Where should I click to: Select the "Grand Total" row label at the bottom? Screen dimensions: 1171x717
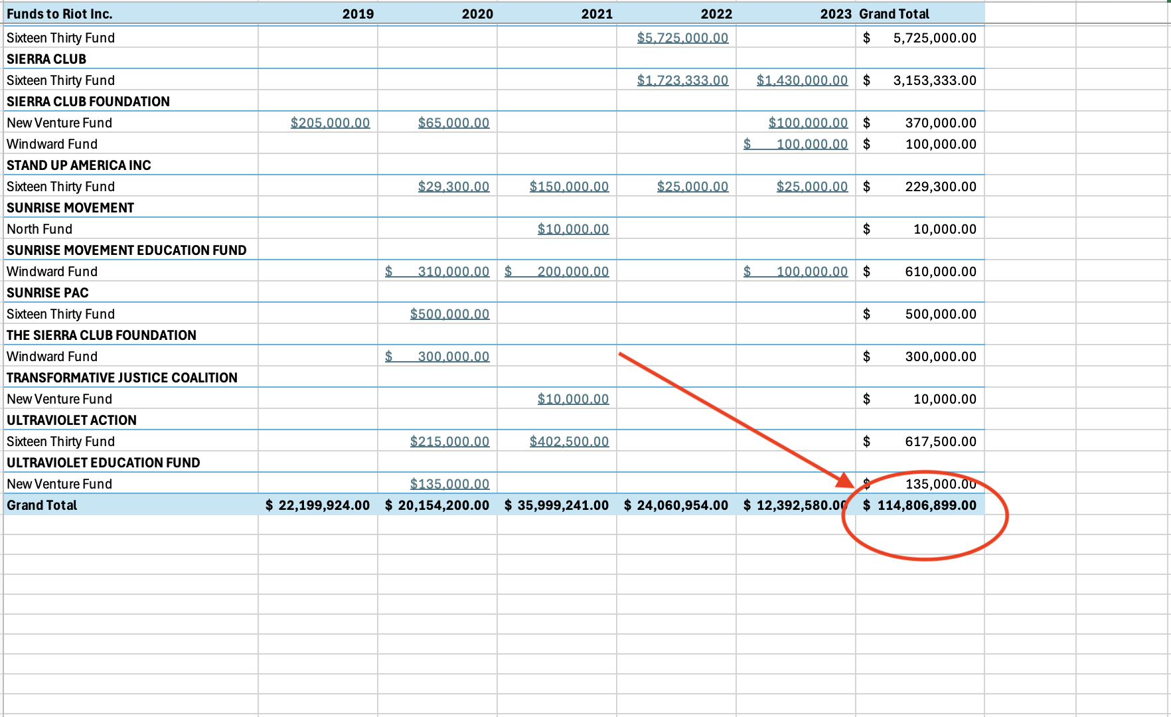(x=131, y=505)
